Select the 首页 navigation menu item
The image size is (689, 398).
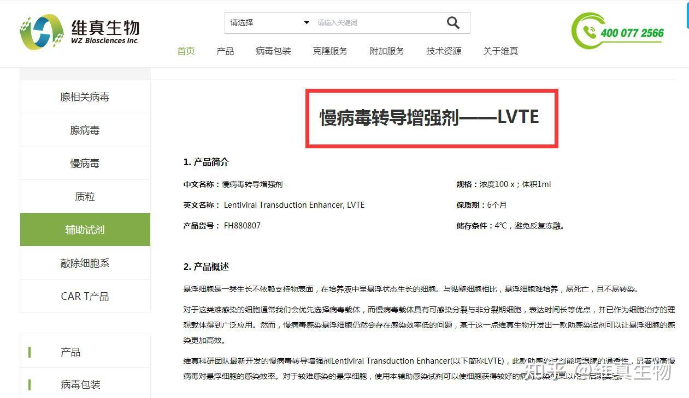pos(185,51)
